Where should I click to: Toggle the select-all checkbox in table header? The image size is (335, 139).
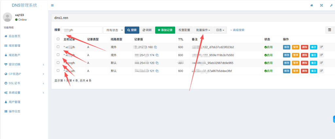coord(58,39)
